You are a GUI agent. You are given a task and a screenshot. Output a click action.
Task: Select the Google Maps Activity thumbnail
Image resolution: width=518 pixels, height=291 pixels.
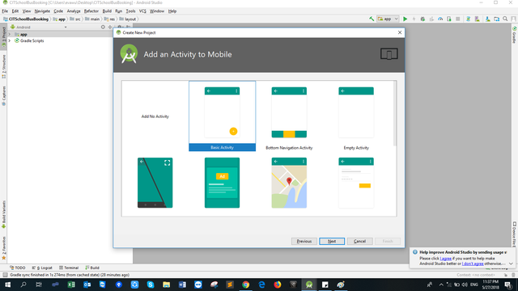(x=289, y=183)
